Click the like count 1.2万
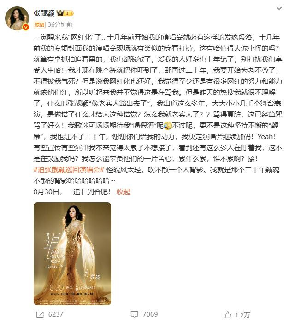 242,314
